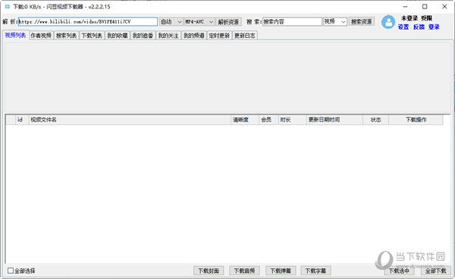455x279 pixels.
Task: Switch to the 视频列表 tab
Action: pyautogui.click(x=15, y=36)
